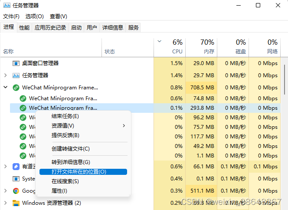Sort by the 0% 磁盘 column header
The height and width of the screenshot is (210, 288).
(x=233, y=48)
